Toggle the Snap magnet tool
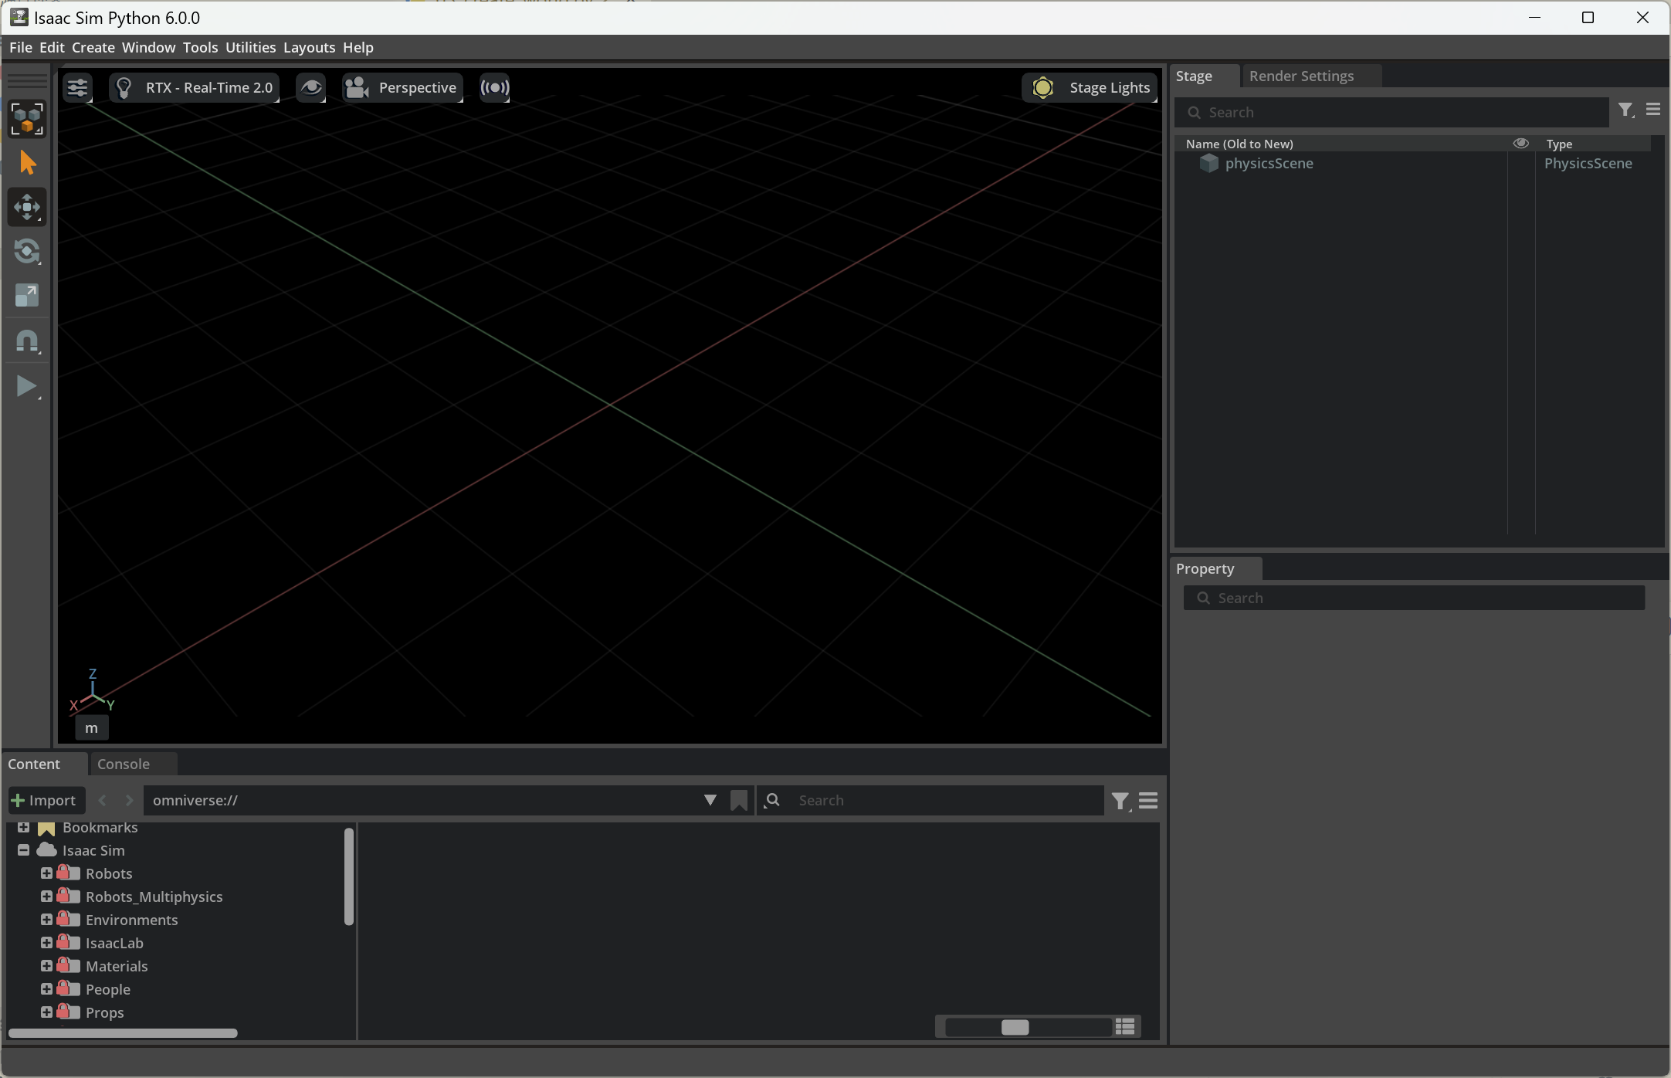Viewport: 1671px width, 1078px height. tap(27, 341)
